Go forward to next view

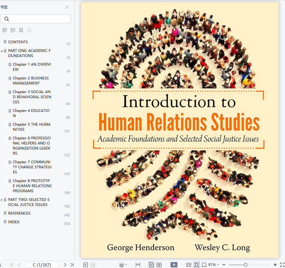pyautogui.click(x=93, y=265)
